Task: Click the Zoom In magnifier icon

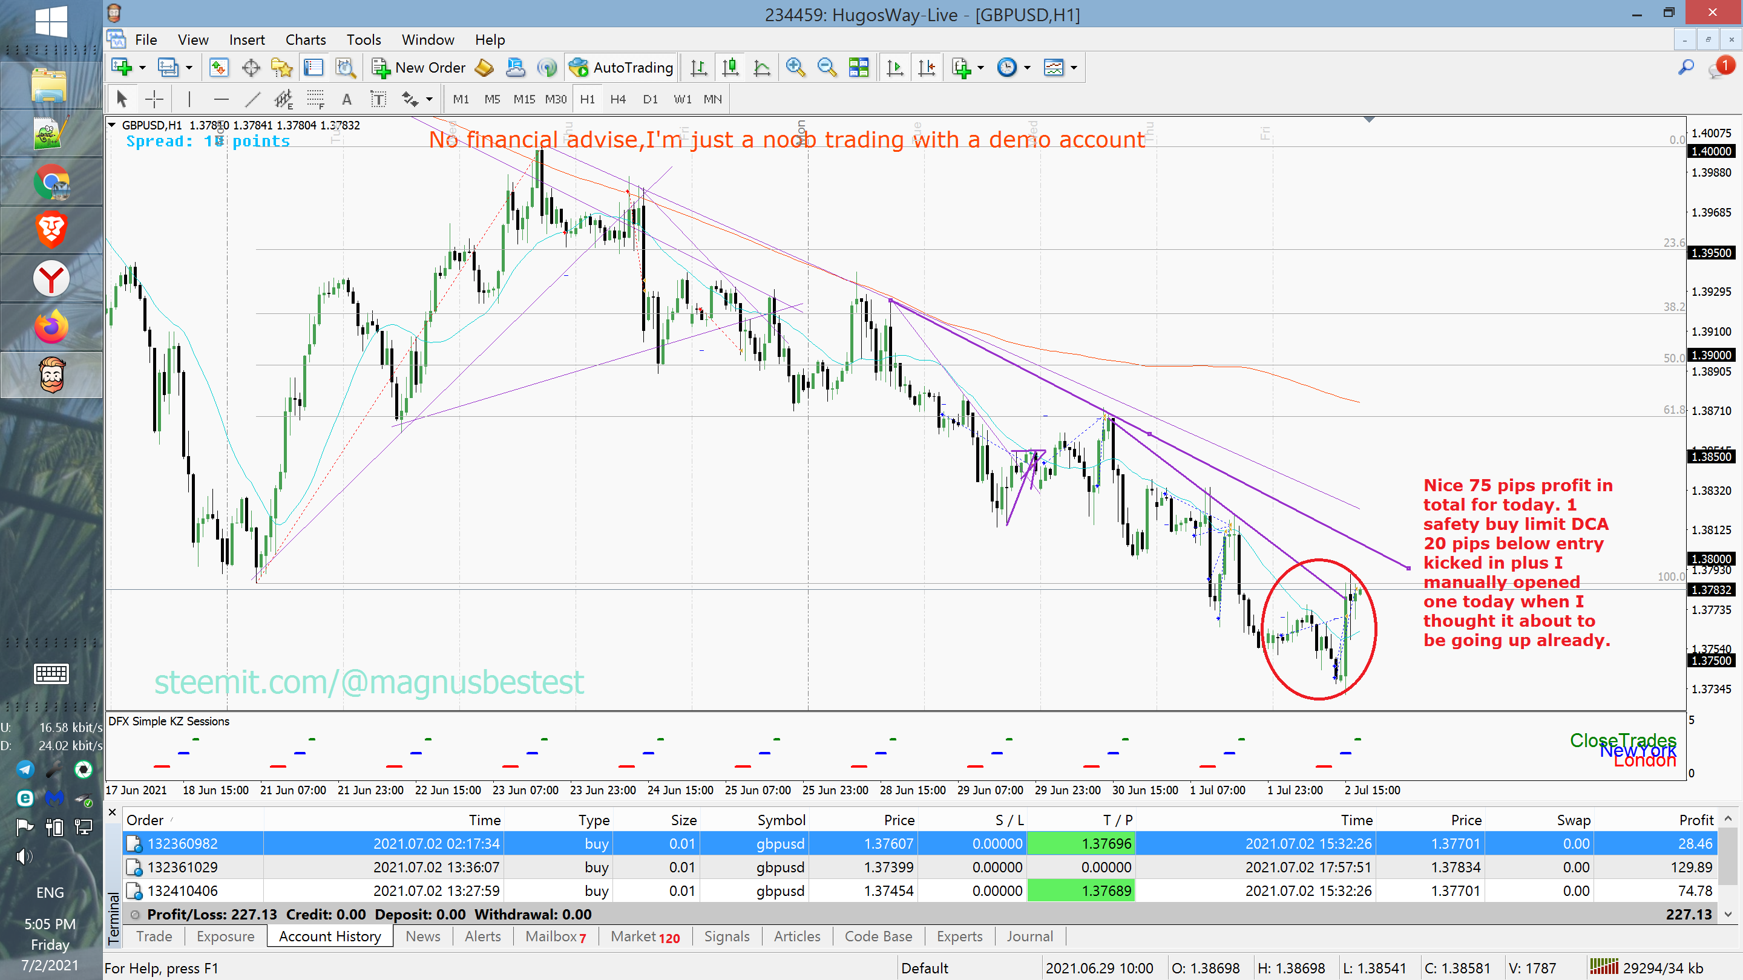Action: point(795,68)
